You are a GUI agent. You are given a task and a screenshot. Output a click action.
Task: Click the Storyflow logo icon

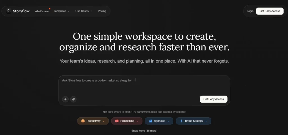pyautogui.click(x=9, y=11)
